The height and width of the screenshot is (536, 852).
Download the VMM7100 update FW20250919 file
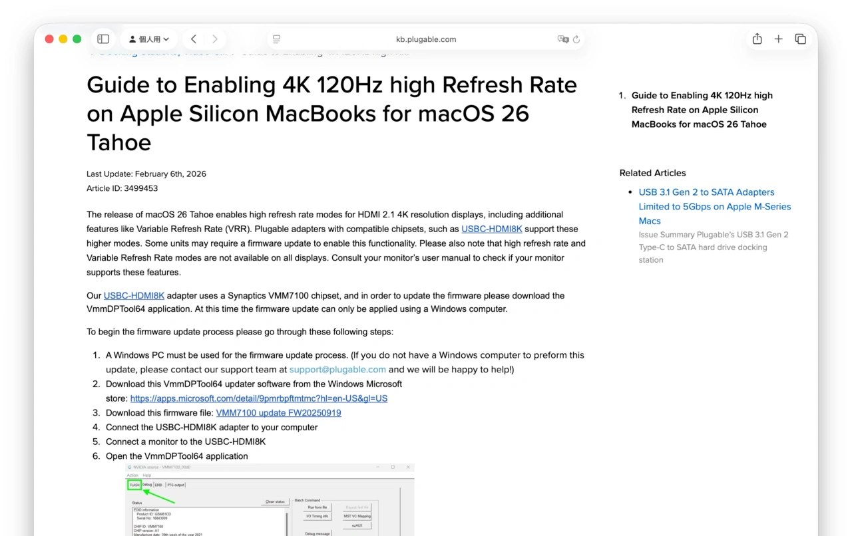(x=278, y=413)
